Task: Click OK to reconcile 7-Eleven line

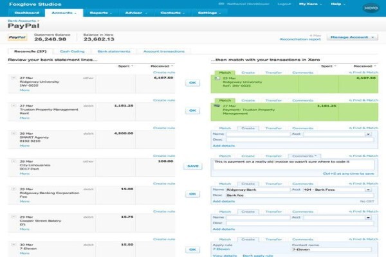Action: point(192,250)
